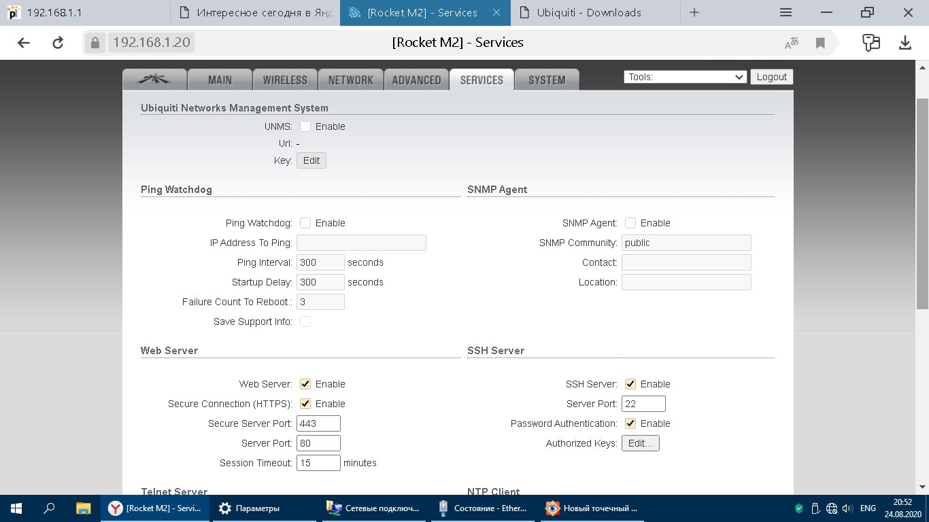Screen dimensions: 929x522
Task: Enable the UNMS checkbox
Action: tap(305, 126)
